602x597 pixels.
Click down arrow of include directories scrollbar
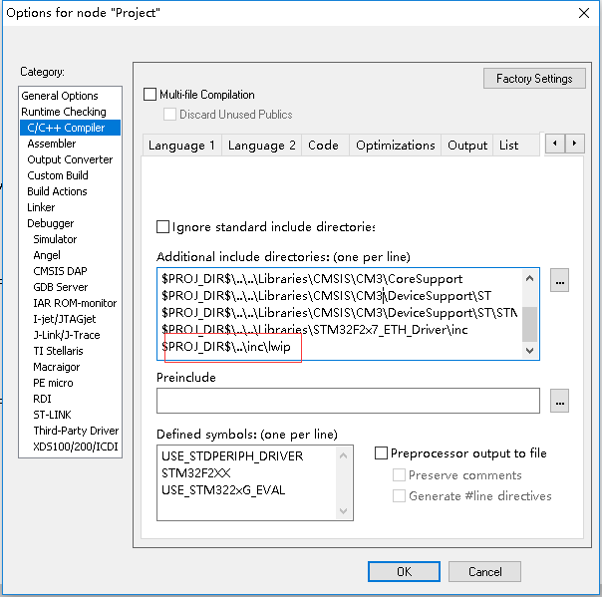[x=530, y=351]
